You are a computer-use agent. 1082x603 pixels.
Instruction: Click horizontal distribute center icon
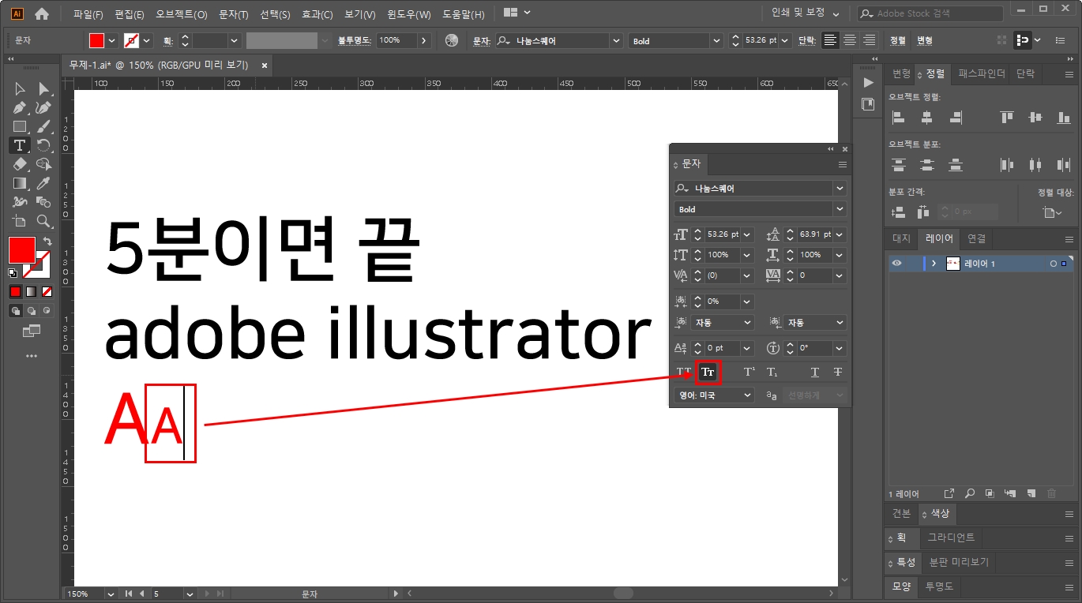tap(1035, 165)
